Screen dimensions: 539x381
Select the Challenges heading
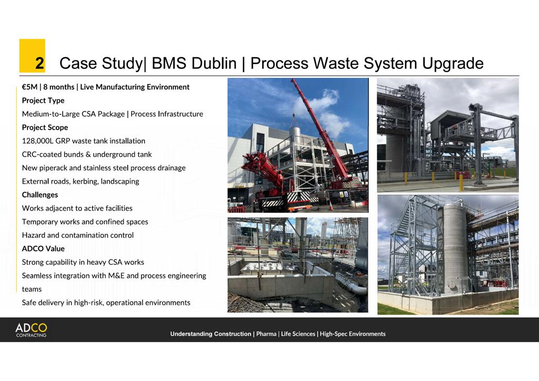click(40, 195)
